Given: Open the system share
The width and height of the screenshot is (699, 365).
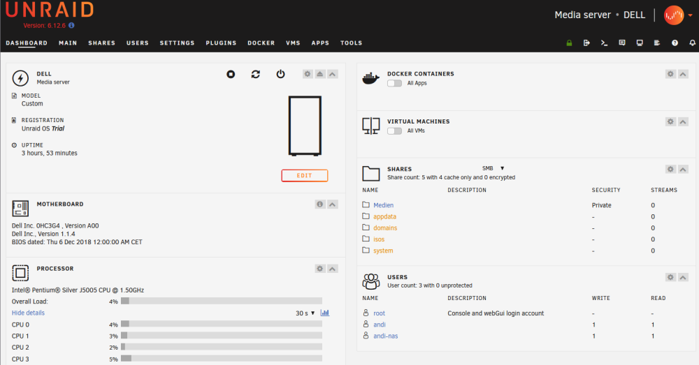Looking at the screenshot, I should click(x=383, y=251).
